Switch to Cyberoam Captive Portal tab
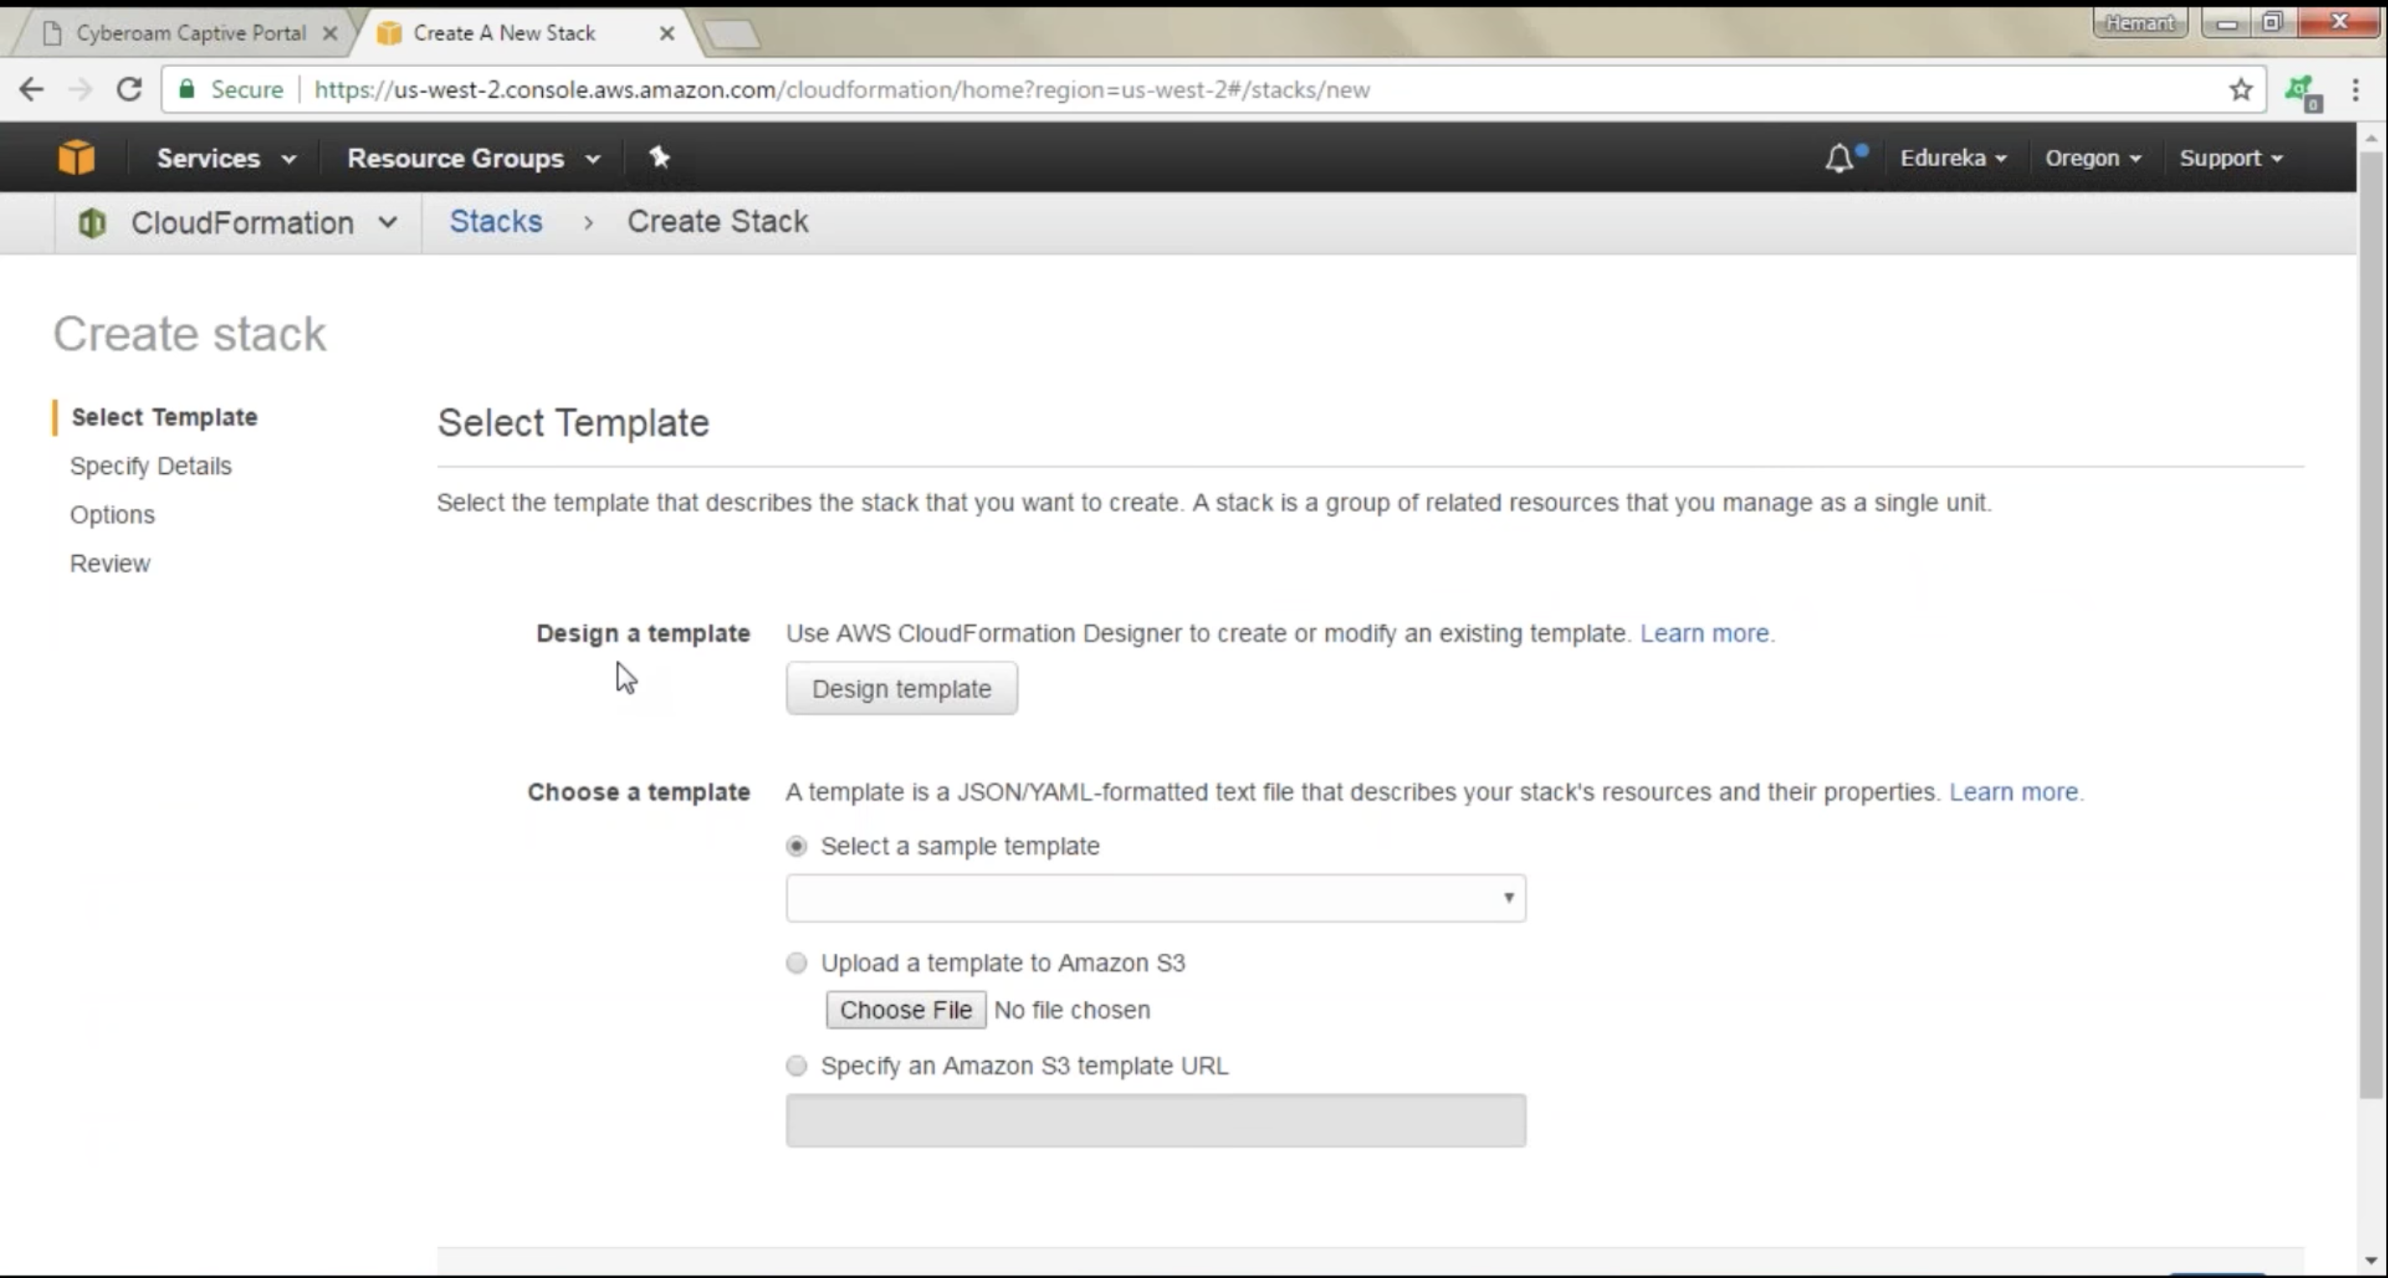The image size is (2388, 1278). click(190, 33)
